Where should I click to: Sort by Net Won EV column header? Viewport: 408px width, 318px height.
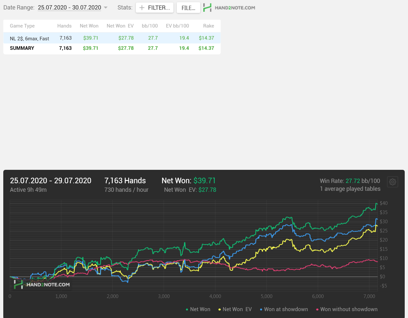coord(120,26)
